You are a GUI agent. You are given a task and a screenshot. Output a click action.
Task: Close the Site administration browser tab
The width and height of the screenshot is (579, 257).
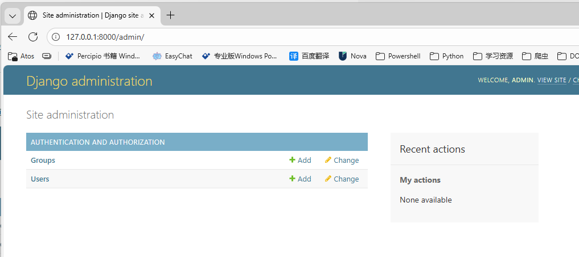pyautogui.click(x=151, y=15)
